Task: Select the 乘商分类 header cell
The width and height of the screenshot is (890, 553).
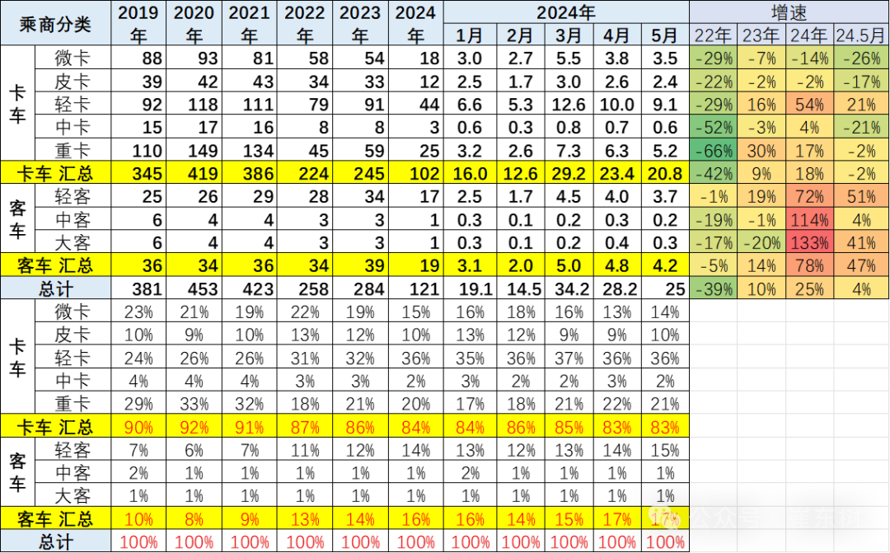Action: point(55,23)
